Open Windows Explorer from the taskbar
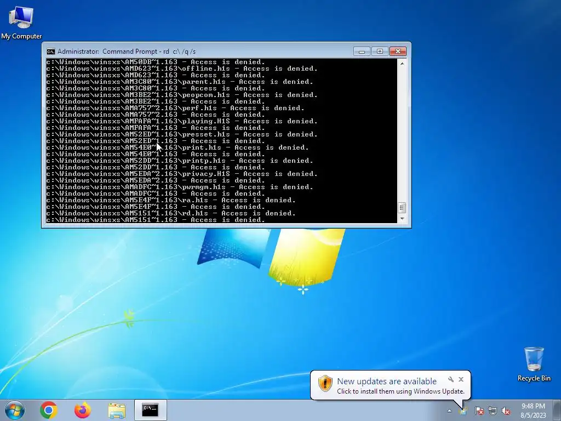The height and width of the screenshot is (421, 561). pyautogui.click(x=117, y=411)
